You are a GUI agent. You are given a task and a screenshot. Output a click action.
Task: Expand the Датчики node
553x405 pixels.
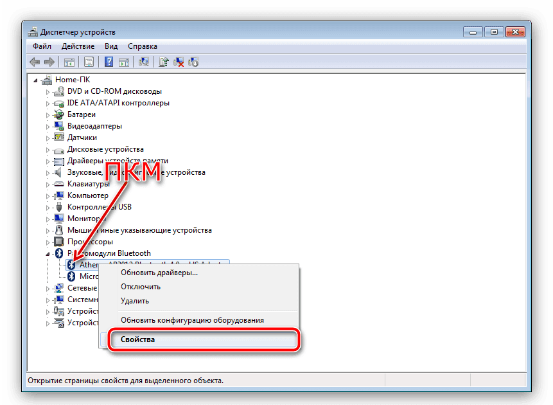point(48,138)
